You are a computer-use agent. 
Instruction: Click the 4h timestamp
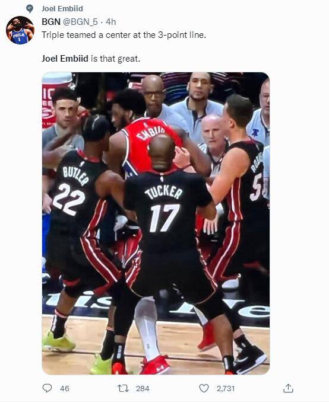click(x=111, y=22)
